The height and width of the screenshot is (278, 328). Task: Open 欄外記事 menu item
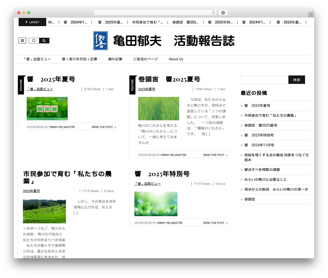coord(115,59)
